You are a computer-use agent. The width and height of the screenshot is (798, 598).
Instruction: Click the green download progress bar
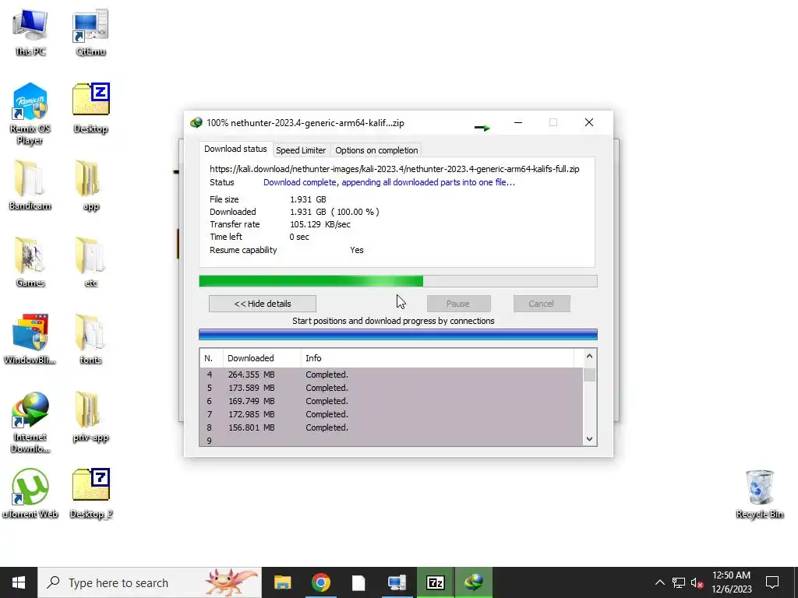pos(398,281)
